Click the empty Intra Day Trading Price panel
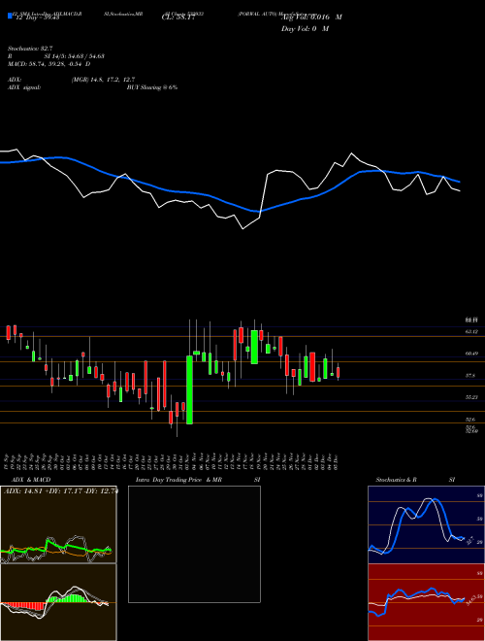Screen dimensions: 485x641 (194, 544)
